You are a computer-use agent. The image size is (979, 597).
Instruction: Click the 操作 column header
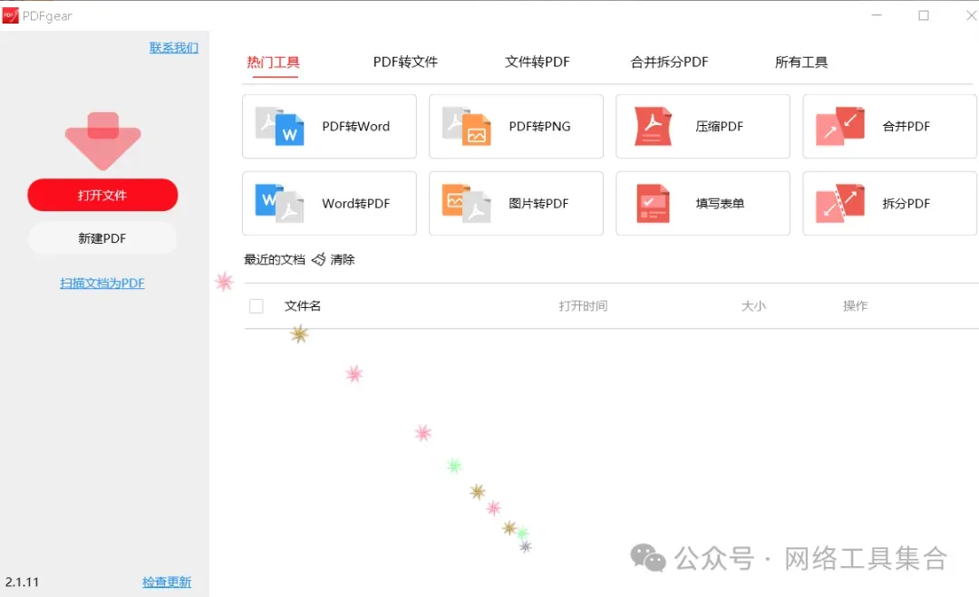pyautogui.click(x=856, y=306)
